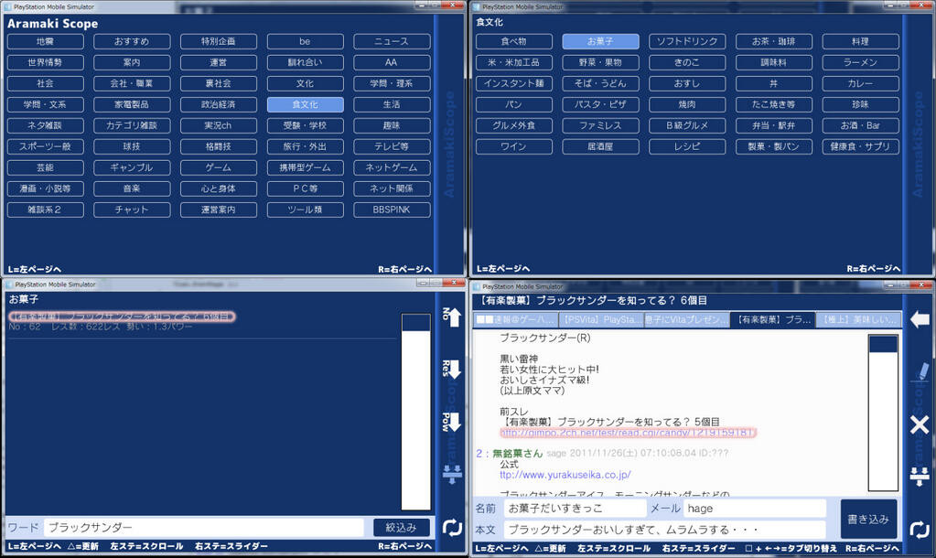The image size is (936, 558).
Task: Open the レシピ board
Action: (x=687, y=146)
